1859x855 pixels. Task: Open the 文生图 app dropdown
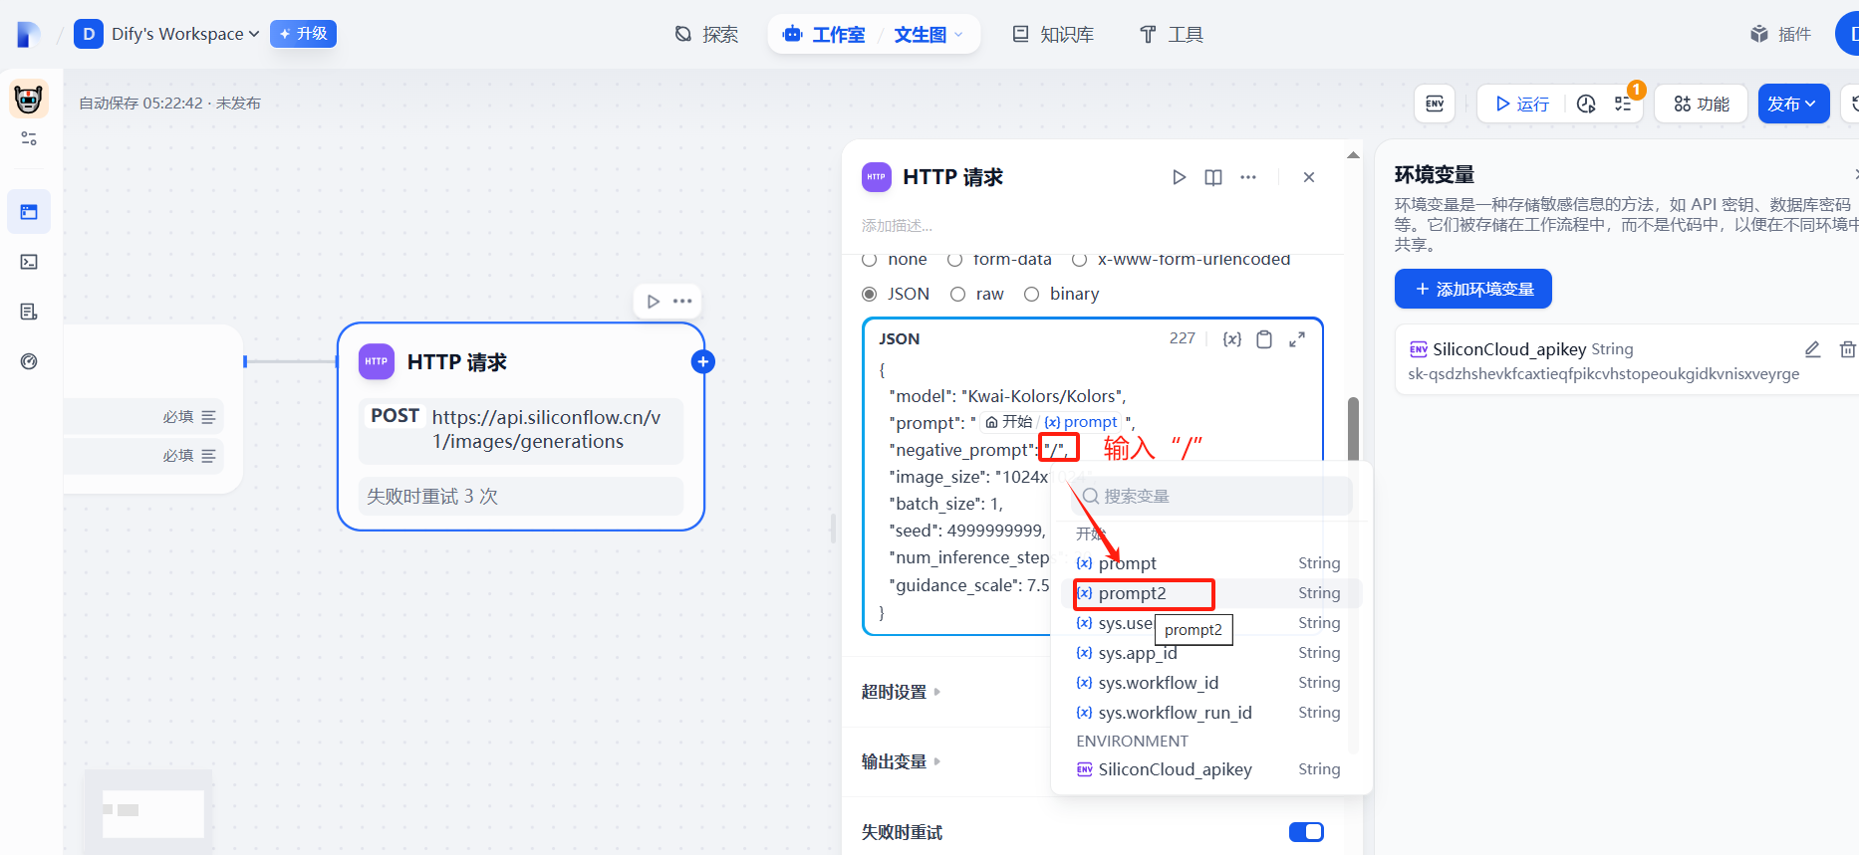[929, 35]
